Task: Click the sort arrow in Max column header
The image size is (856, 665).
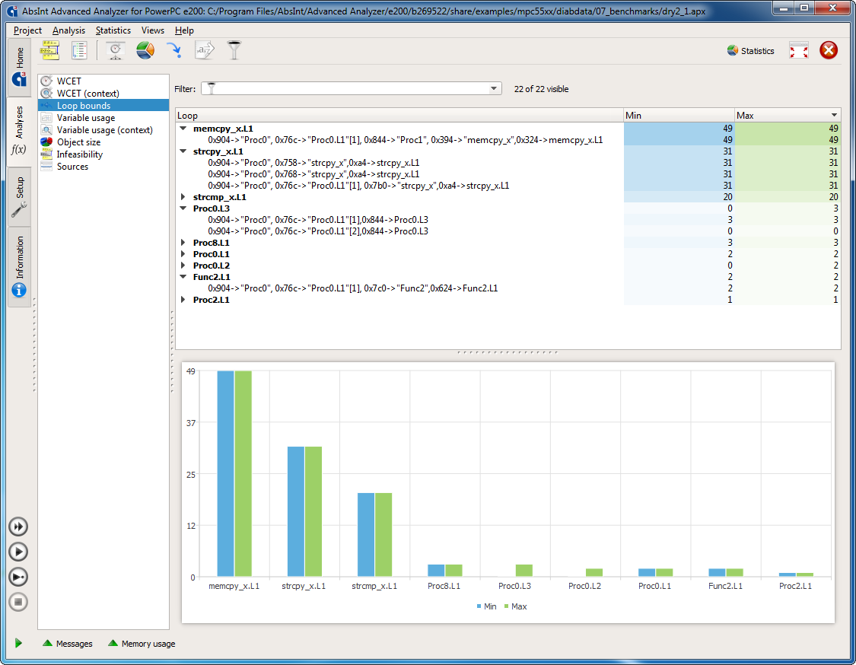Action: [x=834, y=115]
